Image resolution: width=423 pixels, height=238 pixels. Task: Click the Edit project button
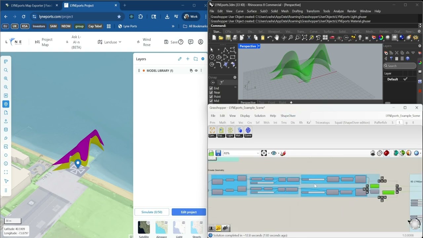tap(189, 212)
